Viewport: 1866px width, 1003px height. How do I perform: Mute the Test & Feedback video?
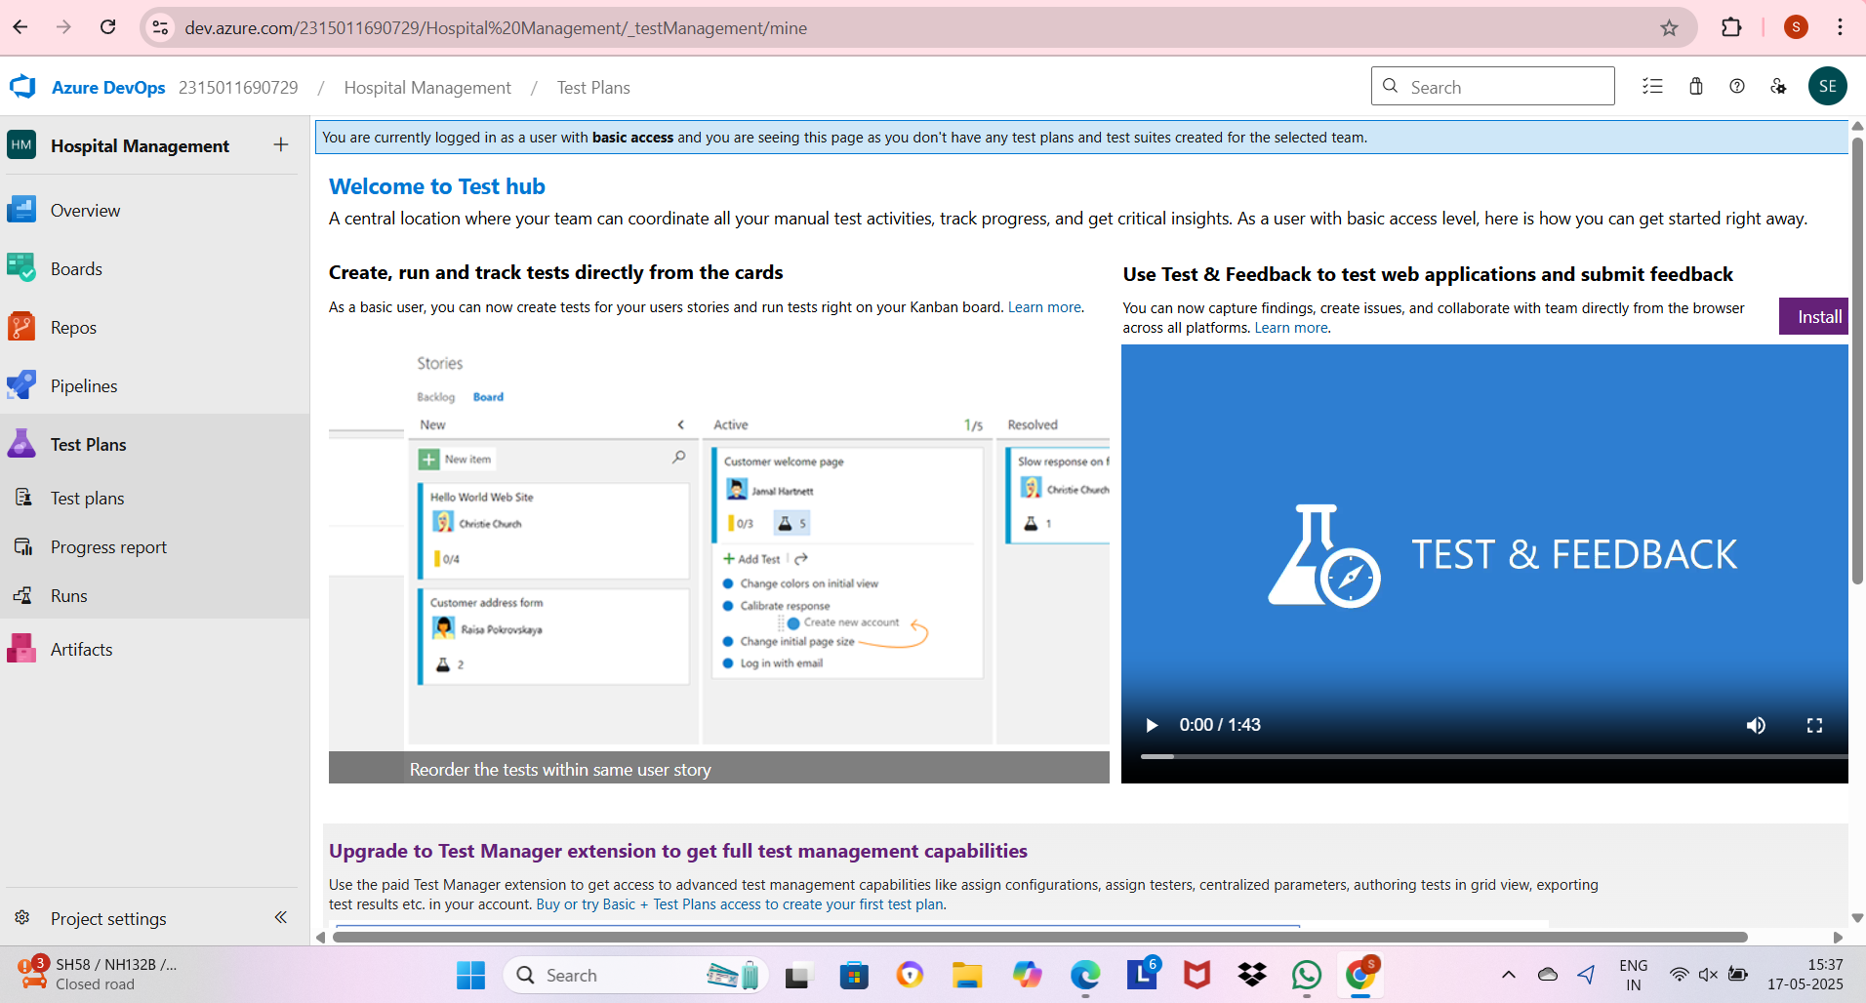(x=1756, y=725)
